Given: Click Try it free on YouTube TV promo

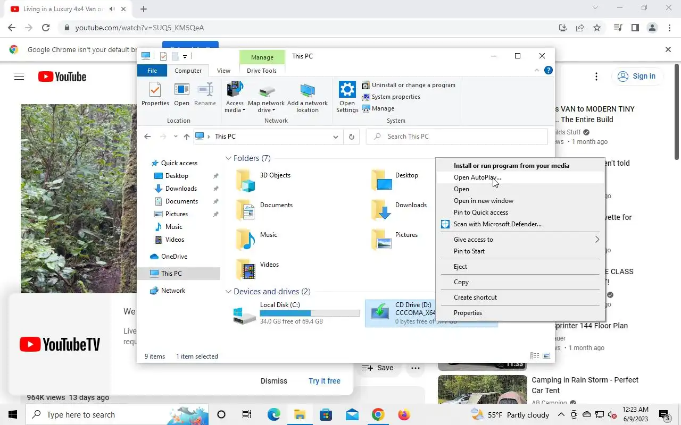Looking at the screenshot, I should coord(325,381).
